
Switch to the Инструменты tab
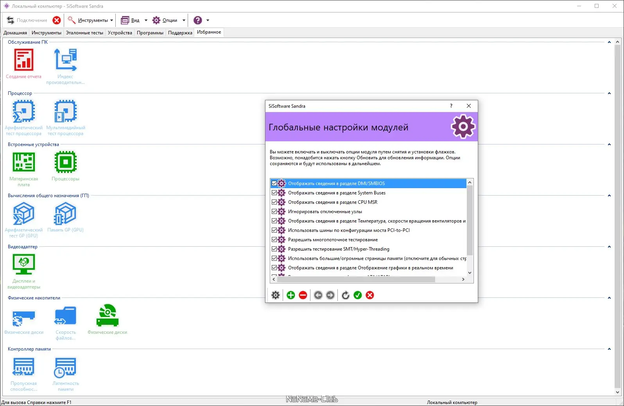pyautogui.click(x=47, y=33)
